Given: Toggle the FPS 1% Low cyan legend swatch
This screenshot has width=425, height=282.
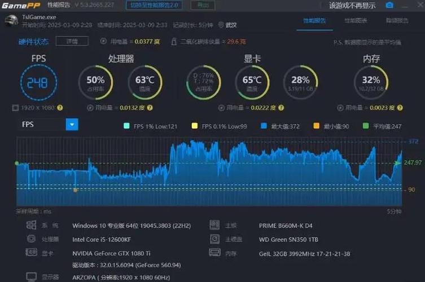Looking at the screenshot, I should click(x=126, y=126).
